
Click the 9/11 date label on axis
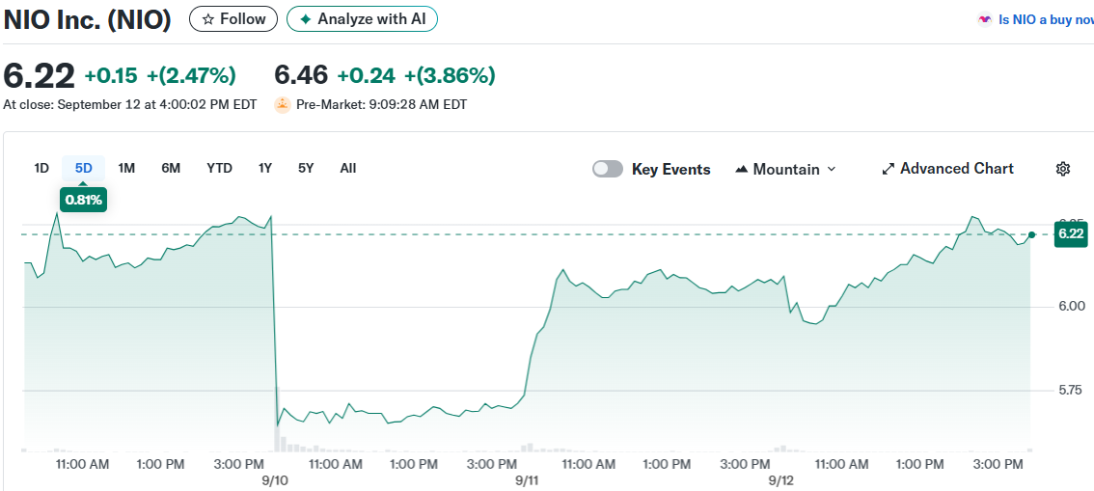pyautogui.click(x=527, y=480)
